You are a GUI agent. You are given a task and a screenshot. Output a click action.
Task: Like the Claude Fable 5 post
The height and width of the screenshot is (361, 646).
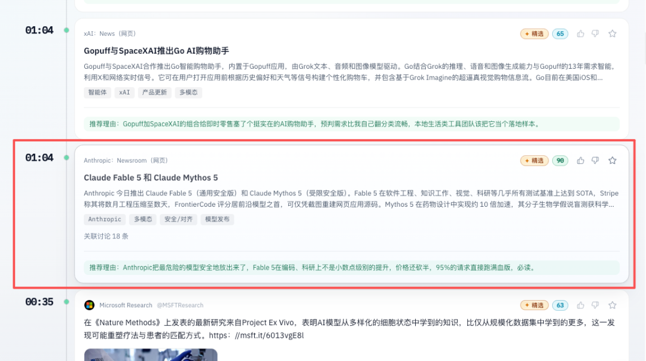pyautogui.click(x=580, y=161)
